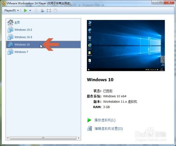Click the Windows 10 desktop preview thumbnail
The width and height of the screenshot is (176, 146).
click(x=126, y=45)
